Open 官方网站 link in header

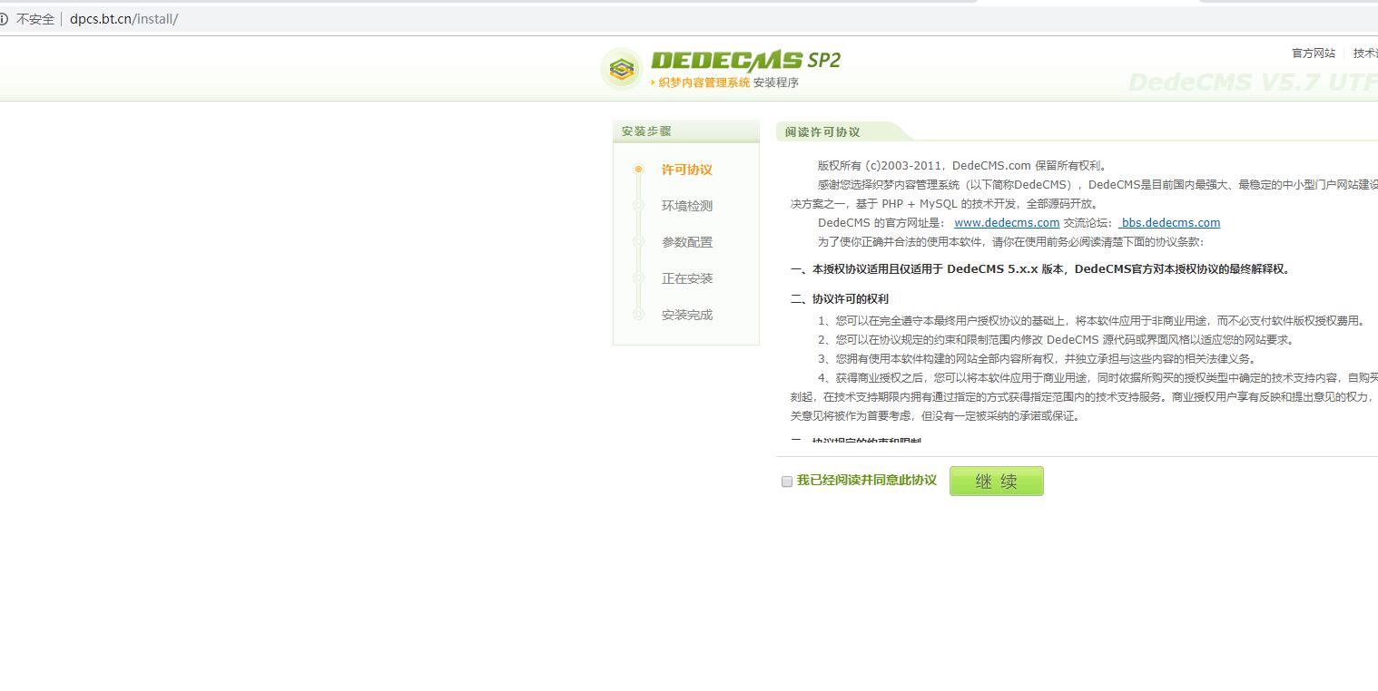[1314, 54]
